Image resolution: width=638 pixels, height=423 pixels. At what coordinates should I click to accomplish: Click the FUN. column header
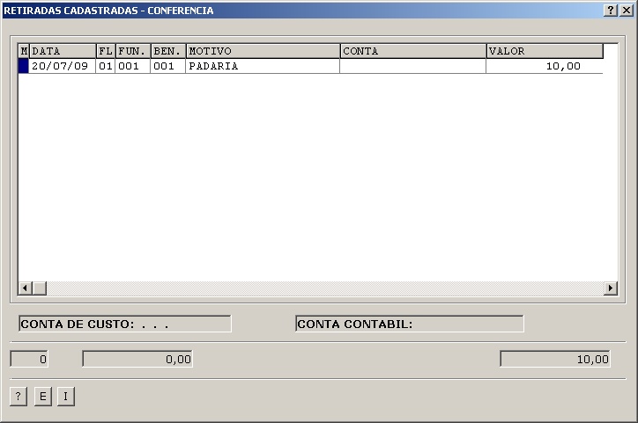[x=132, y=51]
